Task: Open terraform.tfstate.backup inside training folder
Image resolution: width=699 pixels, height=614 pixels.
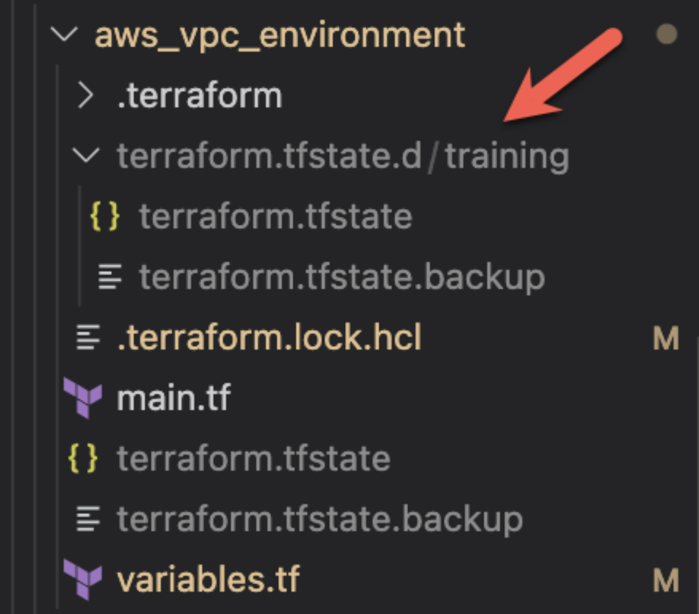Action: tap(342, 277)
